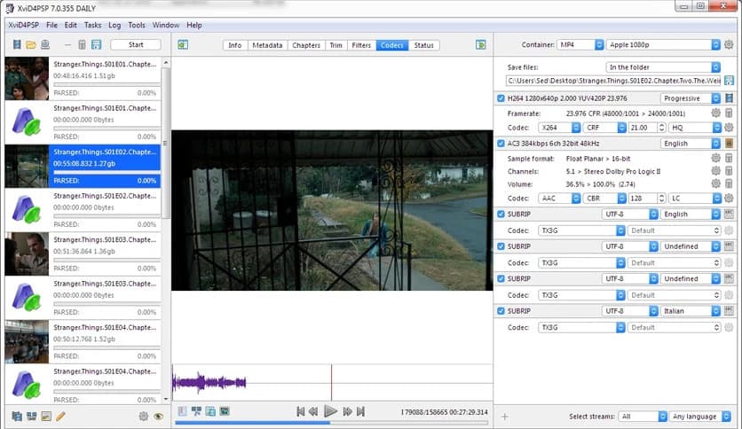The image size is (742, 429).
Task: Open the 'In the folder' save files dropdown
Action: [x=663, y=67]
